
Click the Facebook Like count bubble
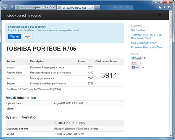point(143,67)
